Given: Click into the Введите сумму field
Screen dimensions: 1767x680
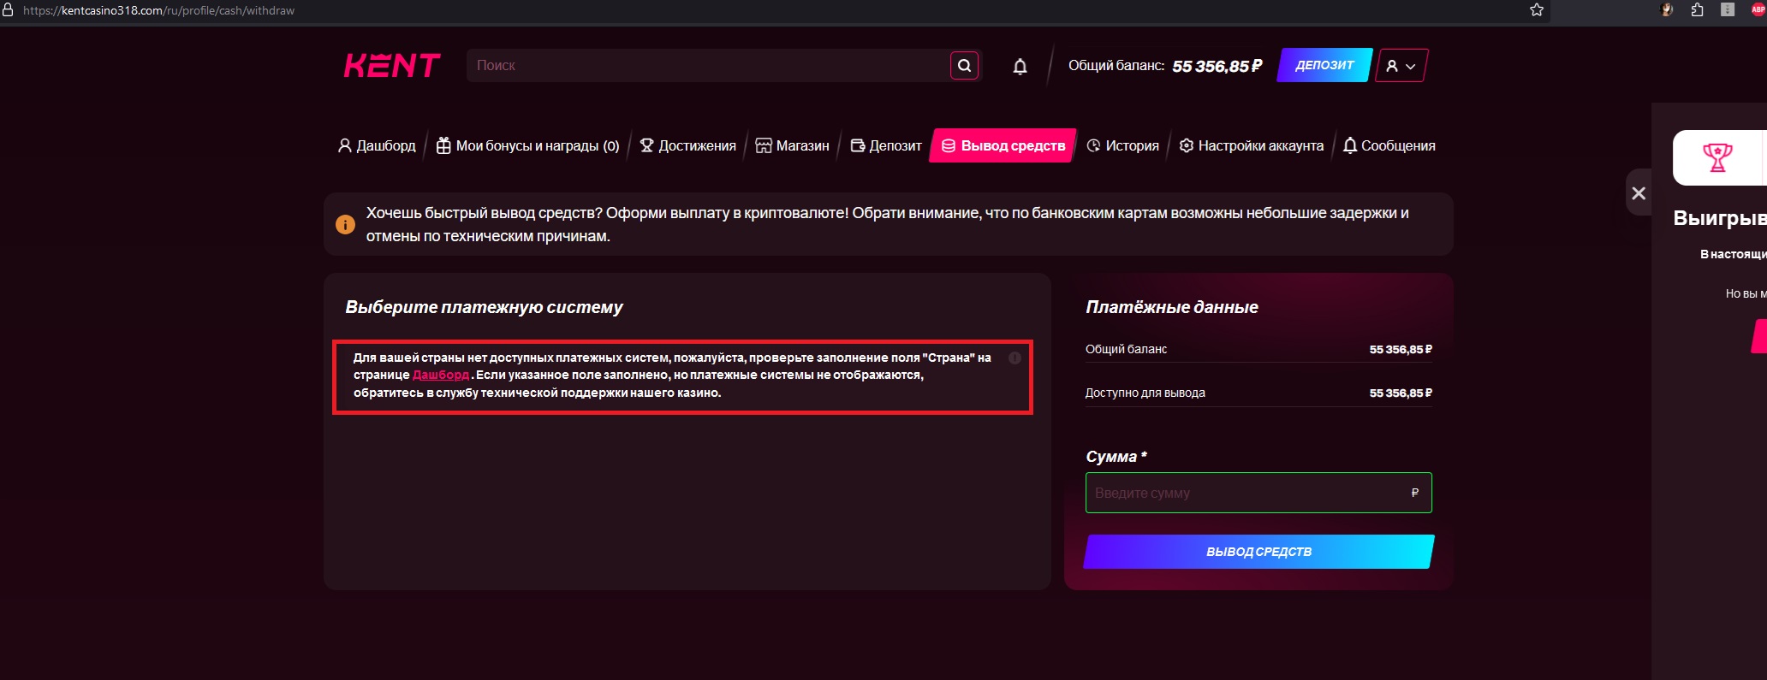Looking at the screenshot, I should coord(1258,493).
